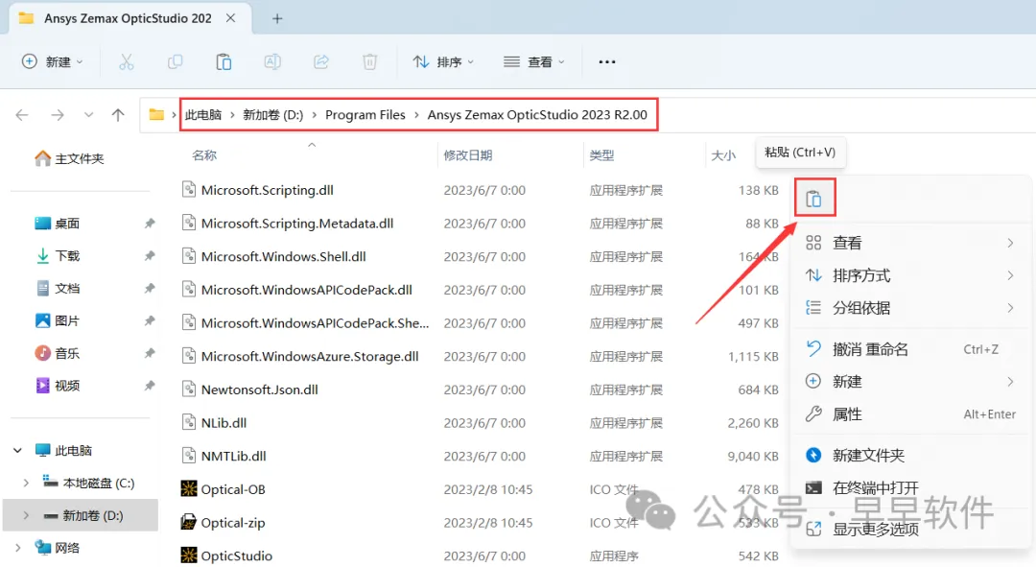
Task: Click the Cut scissors icon in toolbar
Action: click(x=127, y=62)
